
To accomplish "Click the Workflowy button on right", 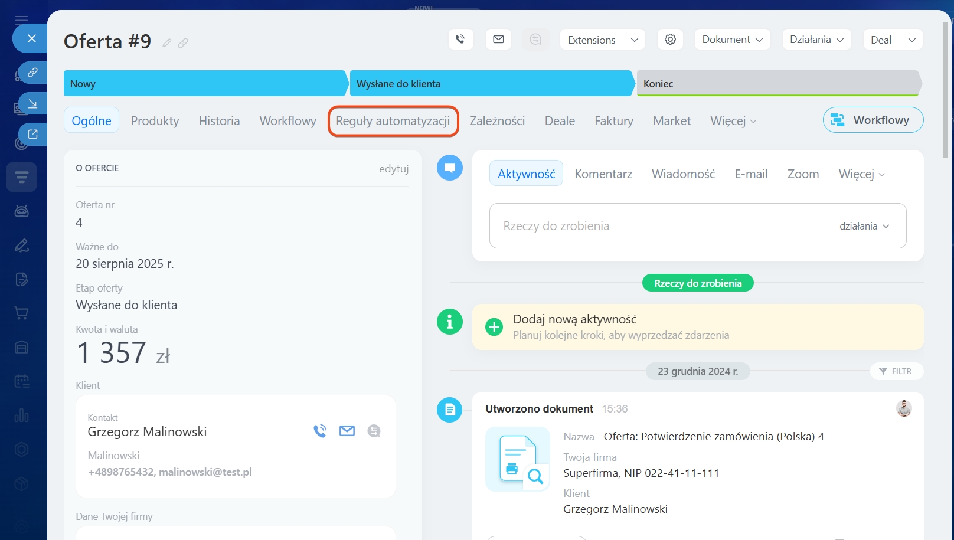I will point(873,120).
